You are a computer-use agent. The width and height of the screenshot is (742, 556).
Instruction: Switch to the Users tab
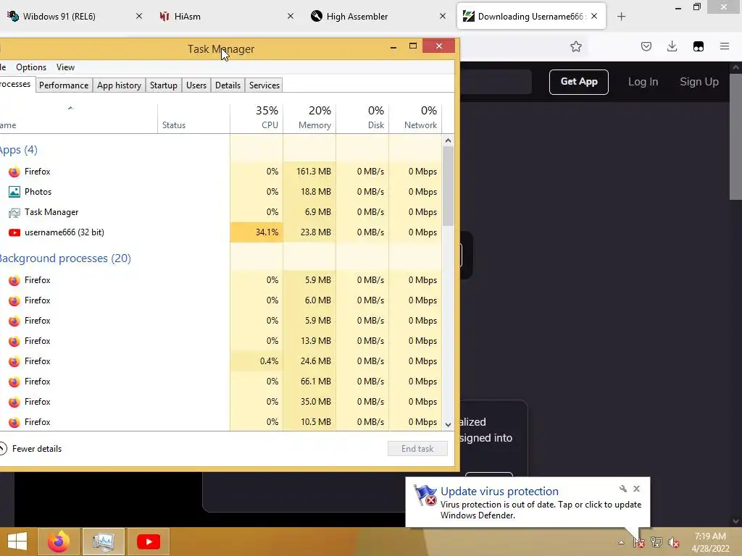pyautogui.click(x=196, y=85)
